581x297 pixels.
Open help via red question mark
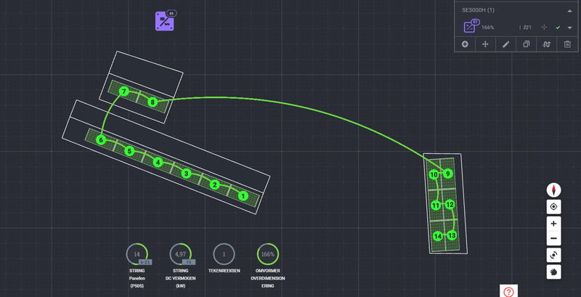508,291
